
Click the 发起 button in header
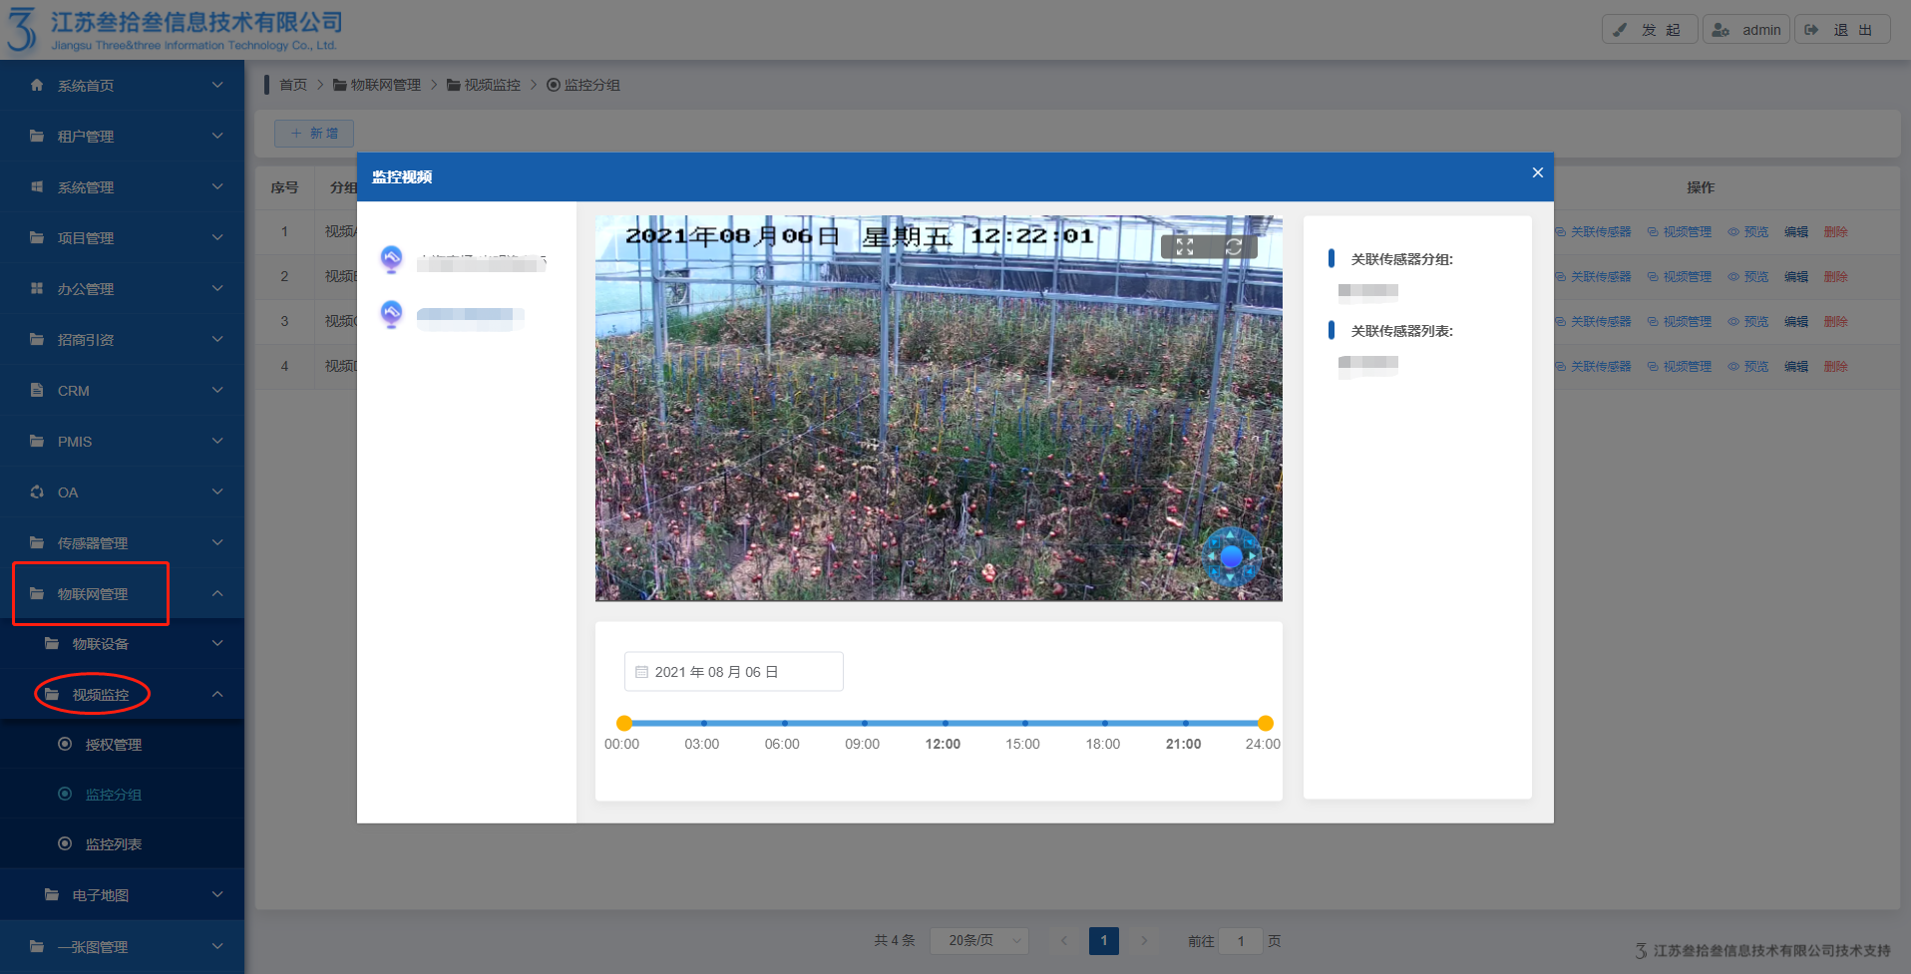(x=1650, y=30)
